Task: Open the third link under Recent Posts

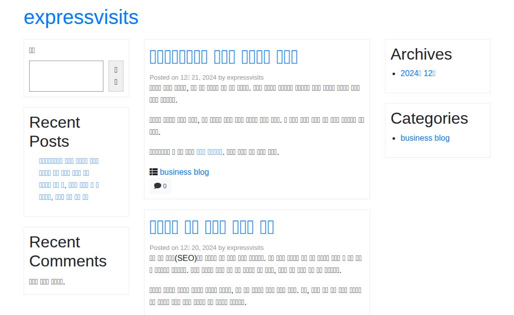Action: point(69,185)
